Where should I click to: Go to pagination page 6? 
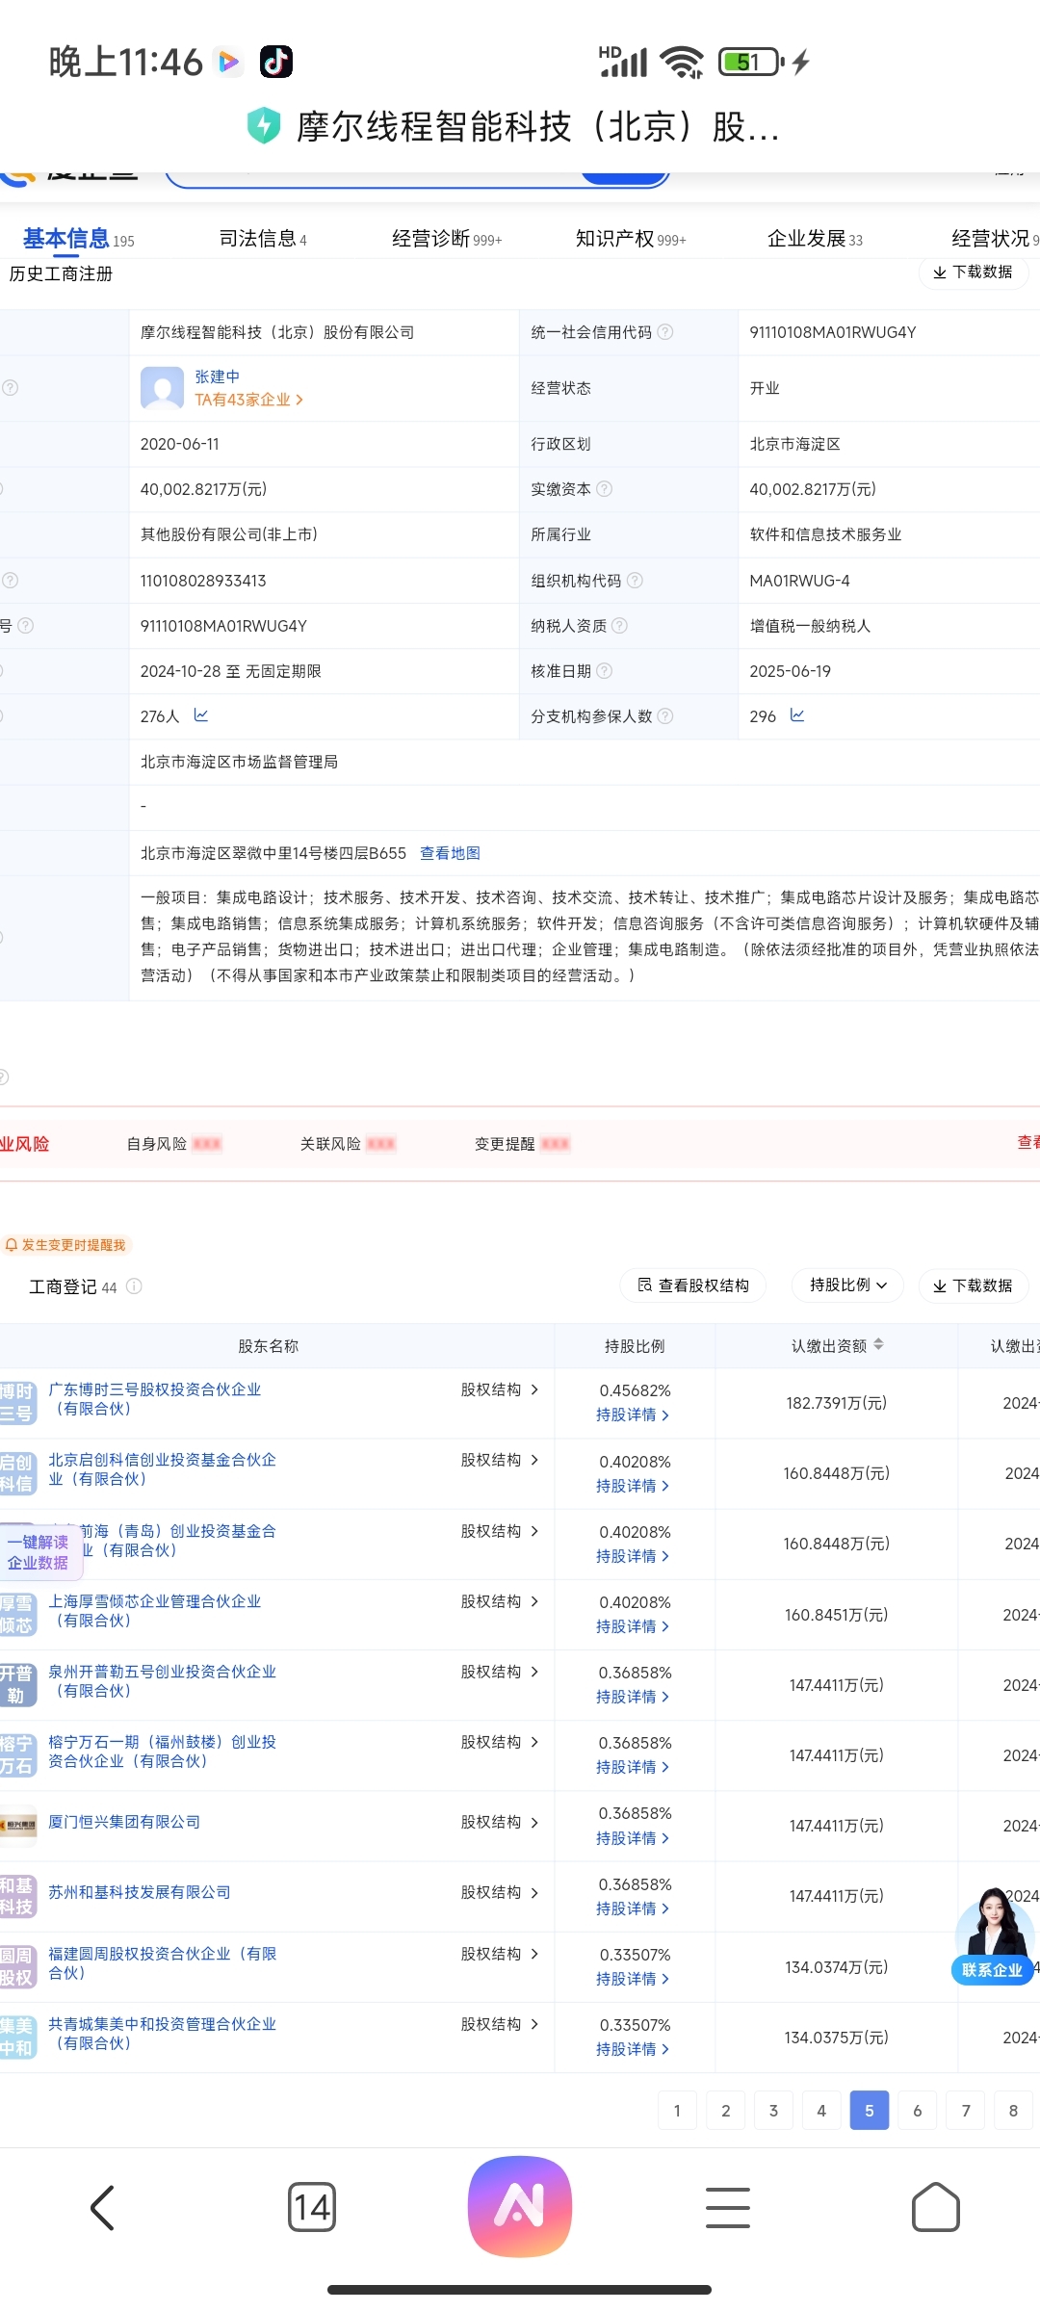click(918, 2111)
